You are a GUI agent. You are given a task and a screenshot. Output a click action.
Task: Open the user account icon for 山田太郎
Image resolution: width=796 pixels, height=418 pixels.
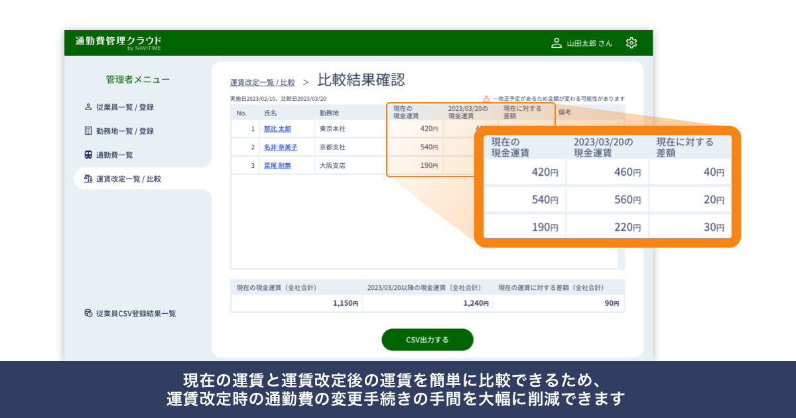pyautogui.click(x=555, y=42)
